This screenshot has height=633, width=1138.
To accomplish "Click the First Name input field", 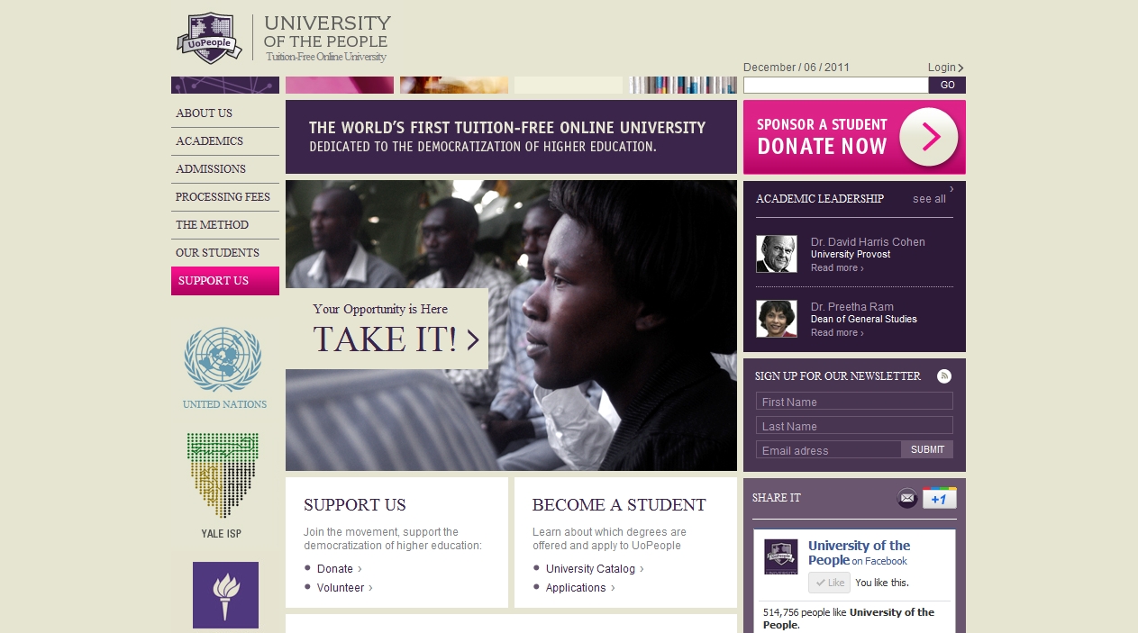I will point(853,402).
